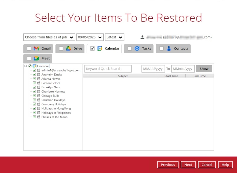This screenshot has height=173, width=237.
Task: Toggle the Gmail tab checkbox
Action: (x=29, y=49)
